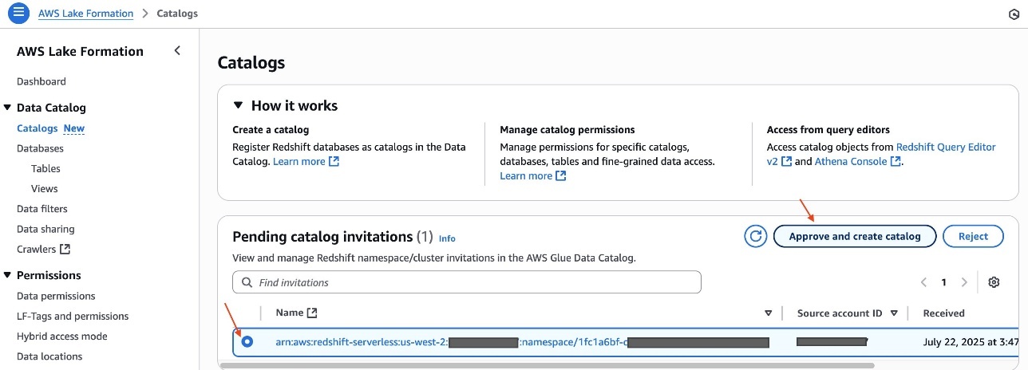Collapse the Data Catalog sidebar group
This screenshot has width=1028, height=370.
[x=7, y=108]
